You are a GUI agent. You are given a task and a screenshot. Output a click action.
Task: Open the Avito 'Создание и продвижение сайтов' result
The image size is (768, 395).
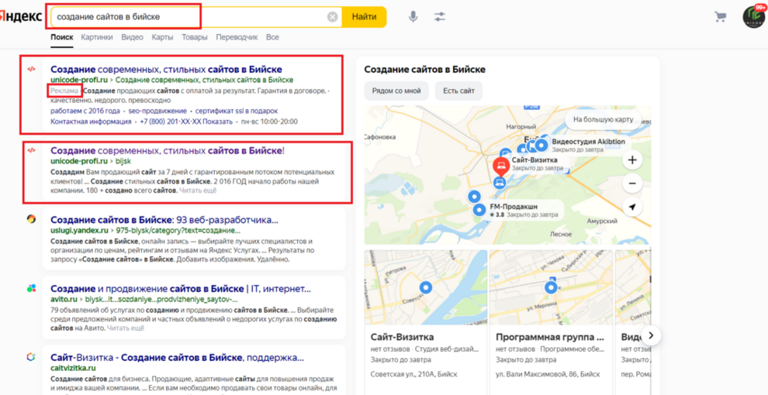point(181,288)
